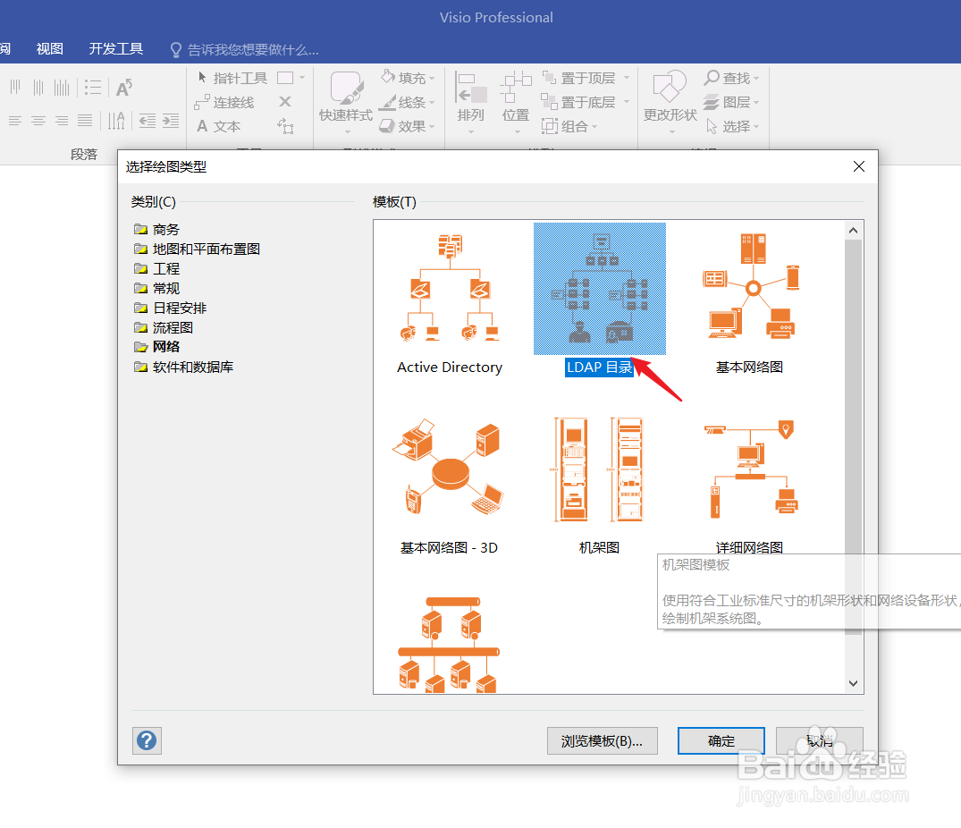Click the align bottom vertical icon
961x828 pixels.
tap(62, 87)
